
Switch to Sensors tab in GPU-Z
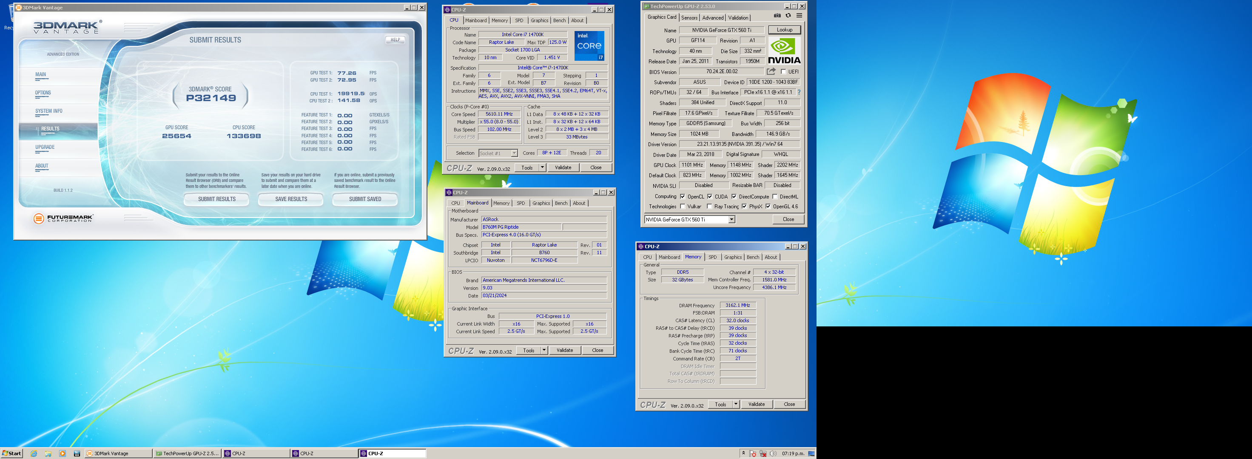pos(689,17)
